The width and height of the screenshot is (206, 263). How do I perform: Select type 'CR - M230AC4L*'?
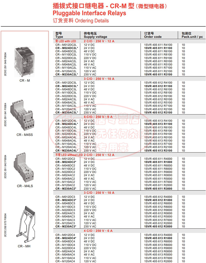click(x=66, y=151)
